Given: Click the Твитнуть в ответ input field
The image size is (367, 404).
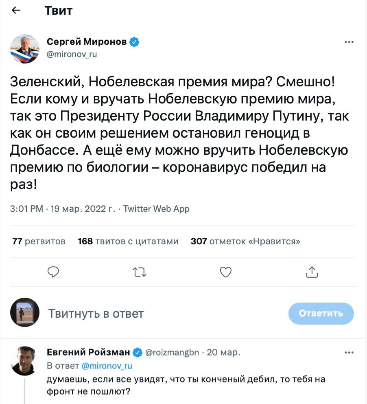Looking at the screenshot, I should point(96,313).
